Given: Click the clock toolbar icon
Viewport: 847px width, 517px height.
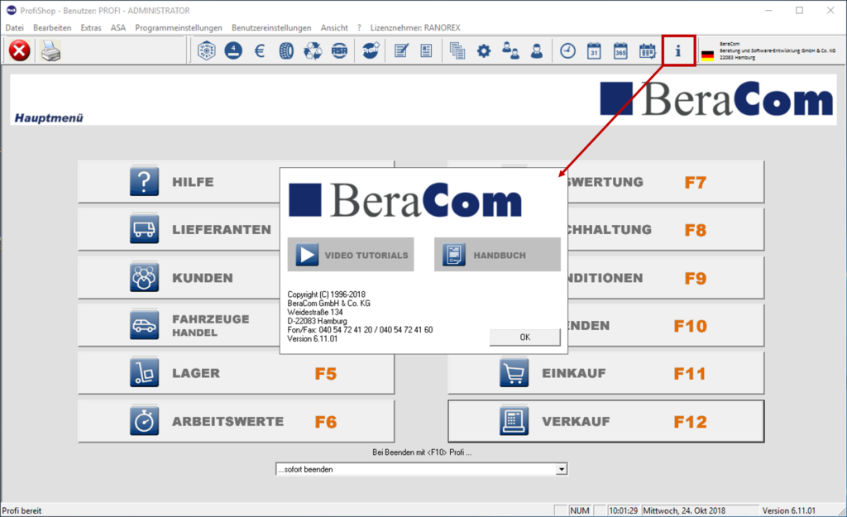Looking at the screenshot, I should point(567,50).
